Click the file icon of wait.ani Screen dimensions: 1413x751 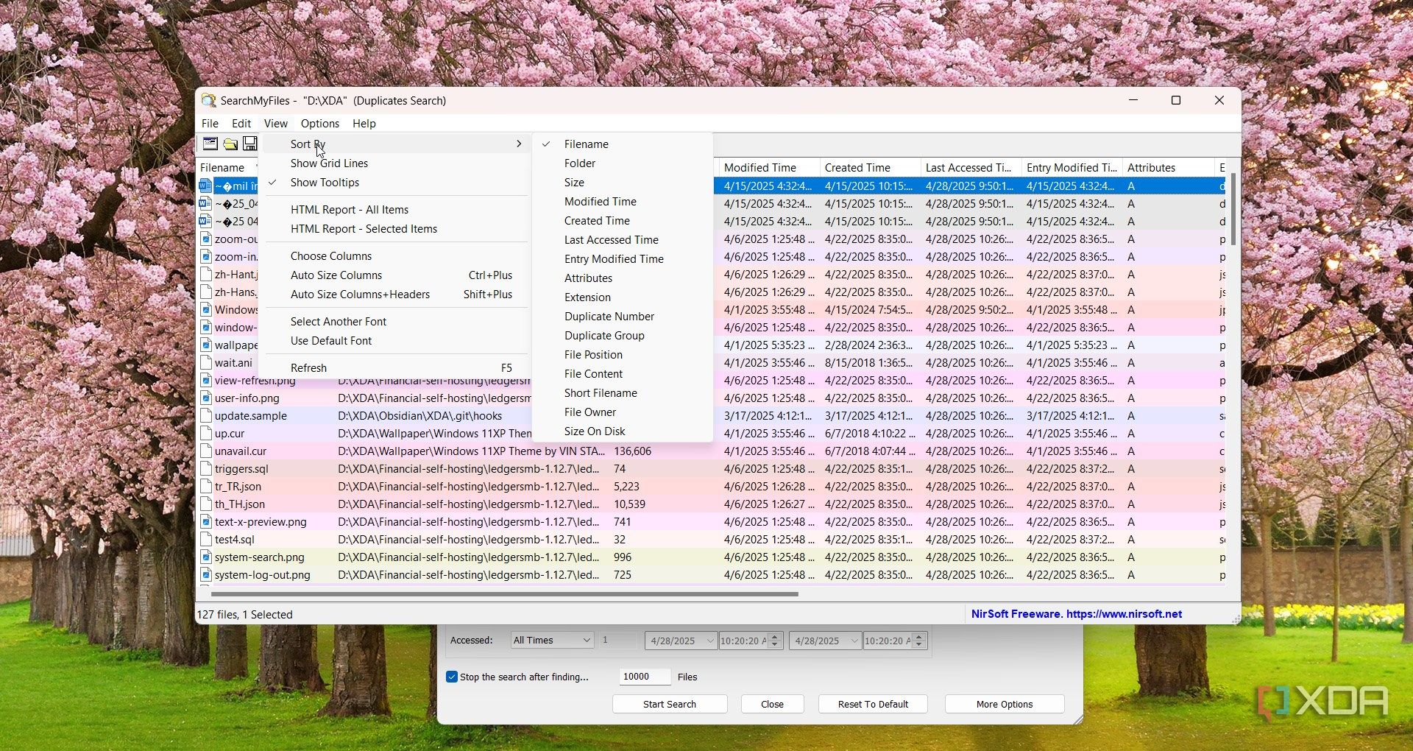(206, 363)
